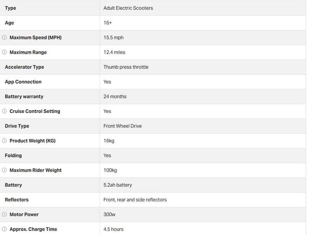Select the 5.2ah battery value
Viewport: 310px width, 235px height.
click(x=117, y=185)
